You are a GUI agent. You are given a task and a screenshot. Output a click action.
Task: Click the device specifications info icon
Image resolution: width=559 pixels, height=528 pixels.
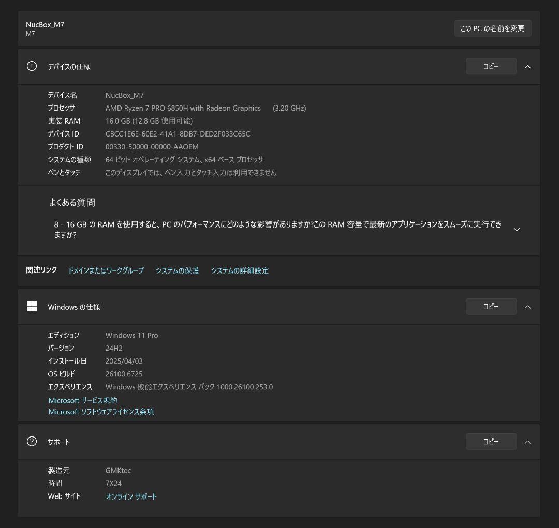pyautogui.click(x=32, y=66)
